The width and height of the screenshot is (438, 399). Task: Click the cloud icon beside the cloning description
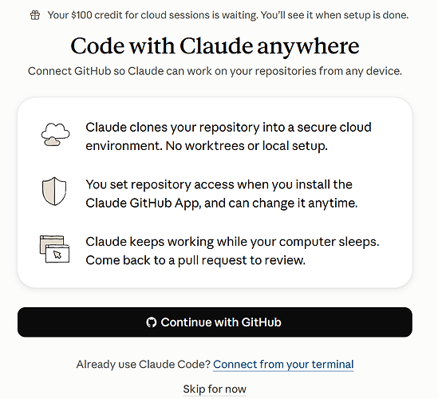[55, 134]
